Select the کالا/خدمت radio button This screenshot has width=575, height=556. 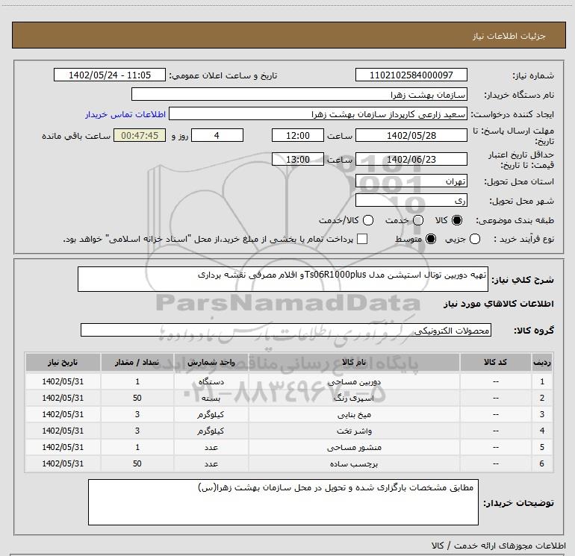pos(368,220)
